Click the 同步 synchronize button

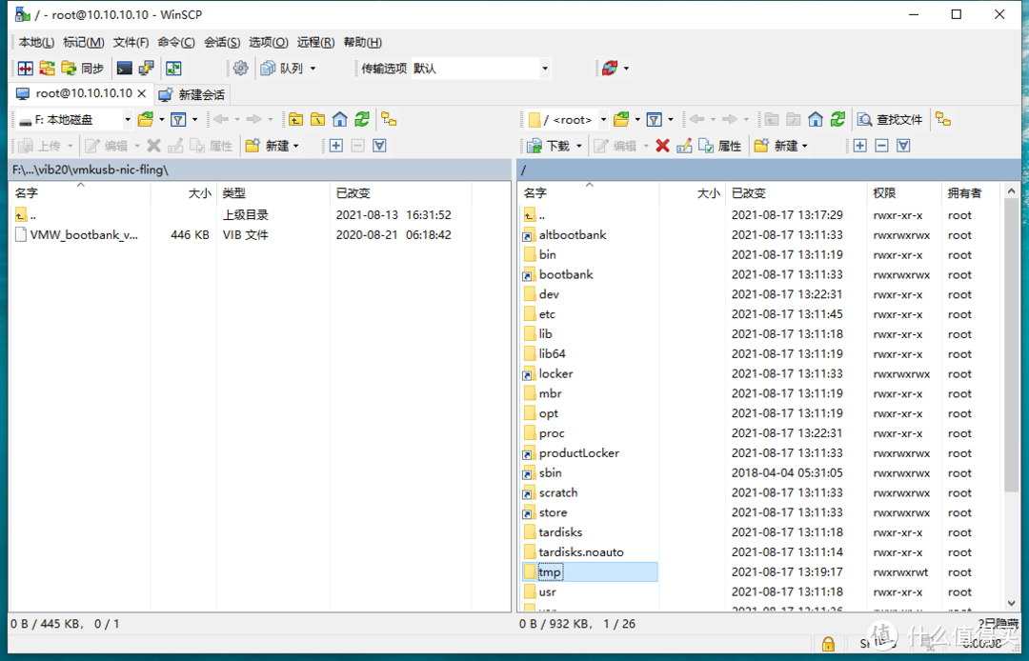click(x=83, y=69)
